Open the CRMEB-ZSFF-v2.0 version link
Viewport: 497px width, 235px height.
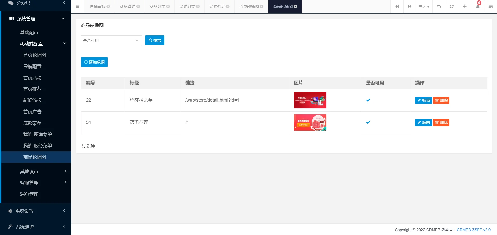pyautogui.click(x=473, y=230)
